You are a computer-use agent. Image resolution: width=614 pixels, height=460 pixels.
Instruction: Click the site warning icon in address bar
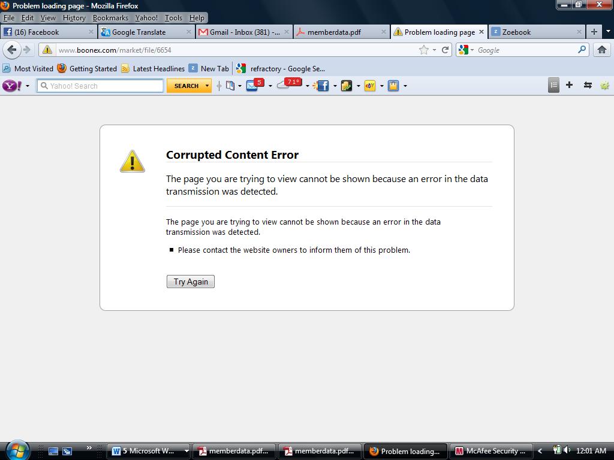(x=47, y=50)
